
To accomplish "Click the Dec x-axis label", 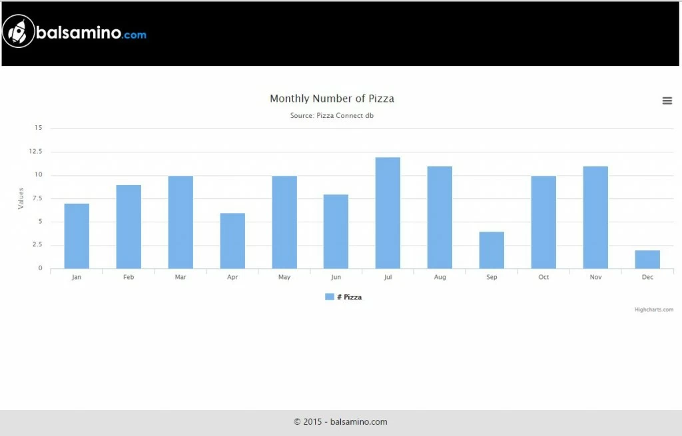I will click(647, 277).
